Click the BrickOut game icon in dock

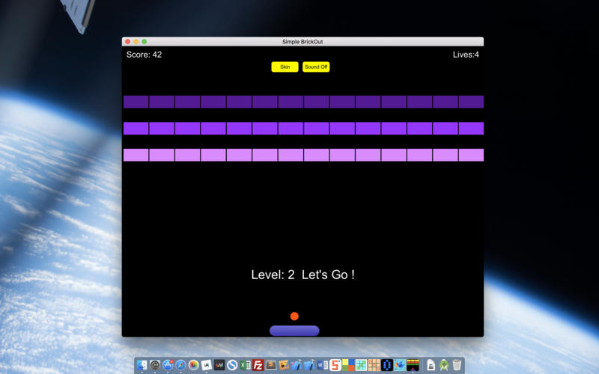coord(413,365)
